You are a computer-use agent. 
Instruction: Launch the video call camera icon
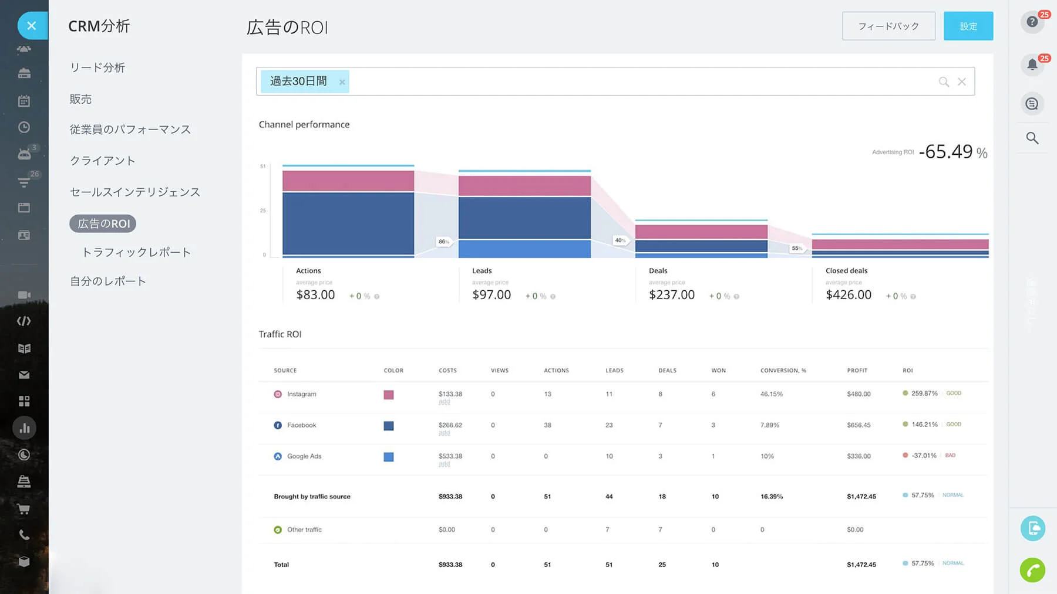coord(23,295)
